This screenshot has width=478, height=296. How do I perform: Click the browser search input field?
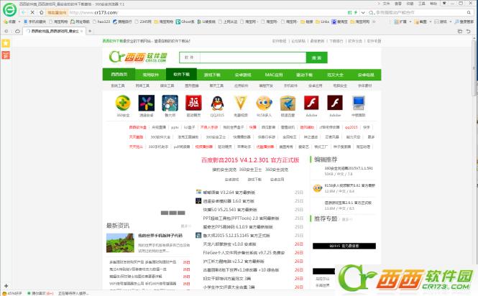[419, 12]
